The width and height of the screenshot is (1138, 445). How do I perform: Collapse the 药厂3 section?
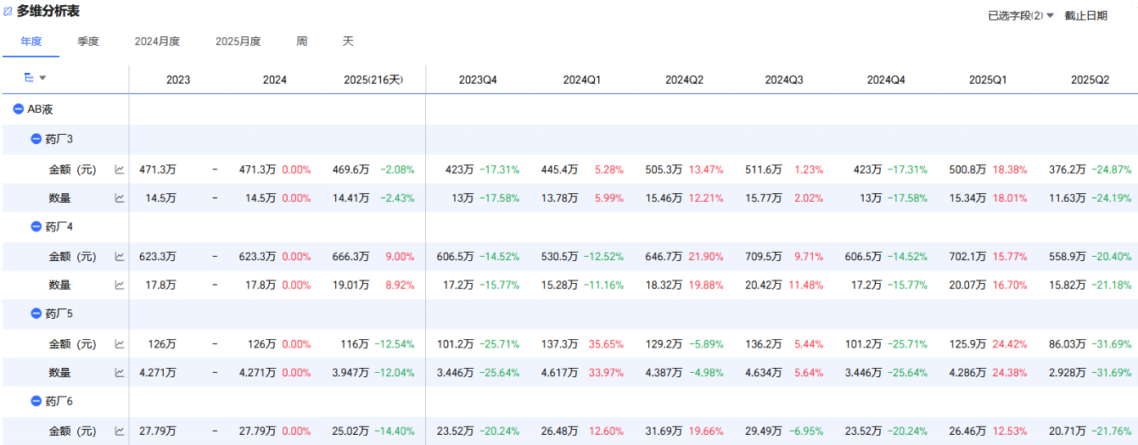point(36,139)
